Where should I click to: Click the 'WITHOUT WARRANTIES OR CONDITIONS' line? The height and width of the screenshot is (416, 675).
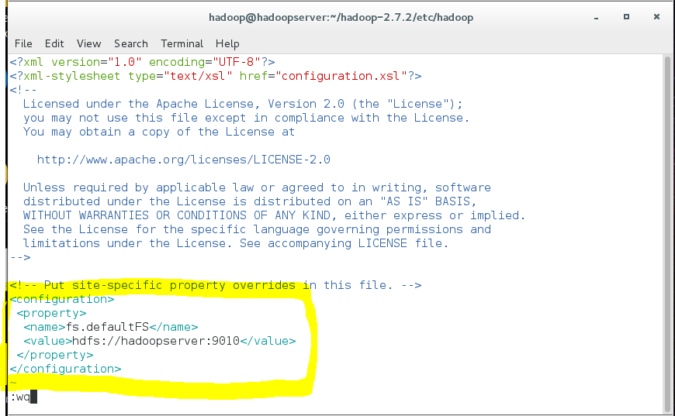274,215
